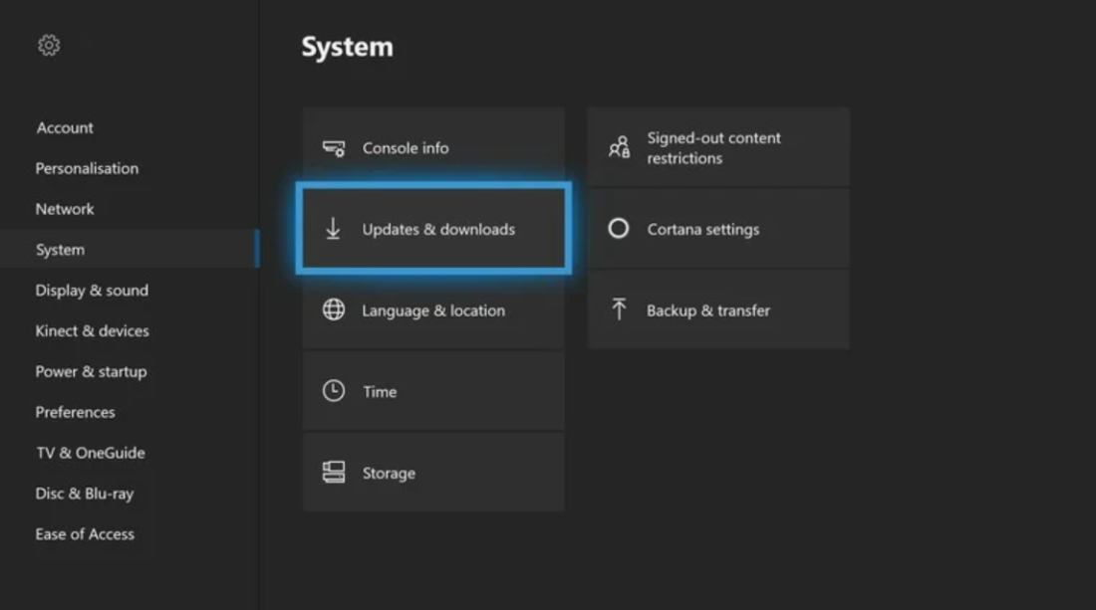The width and height of the screenshot is (1096, 610).
Task: Click the people-with-lock icon for Signed-out content restrictions
Action: click(620, 146)
